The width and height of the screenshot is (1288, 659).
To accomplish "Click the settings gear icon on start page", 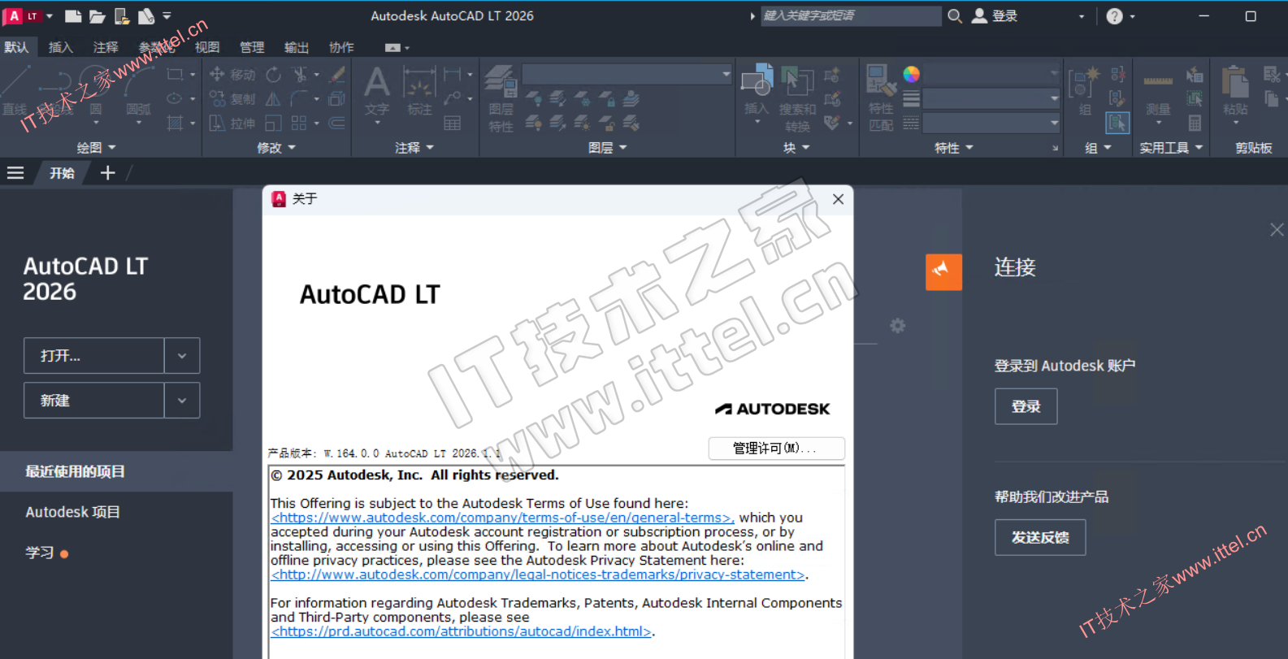I will point(897,326).
